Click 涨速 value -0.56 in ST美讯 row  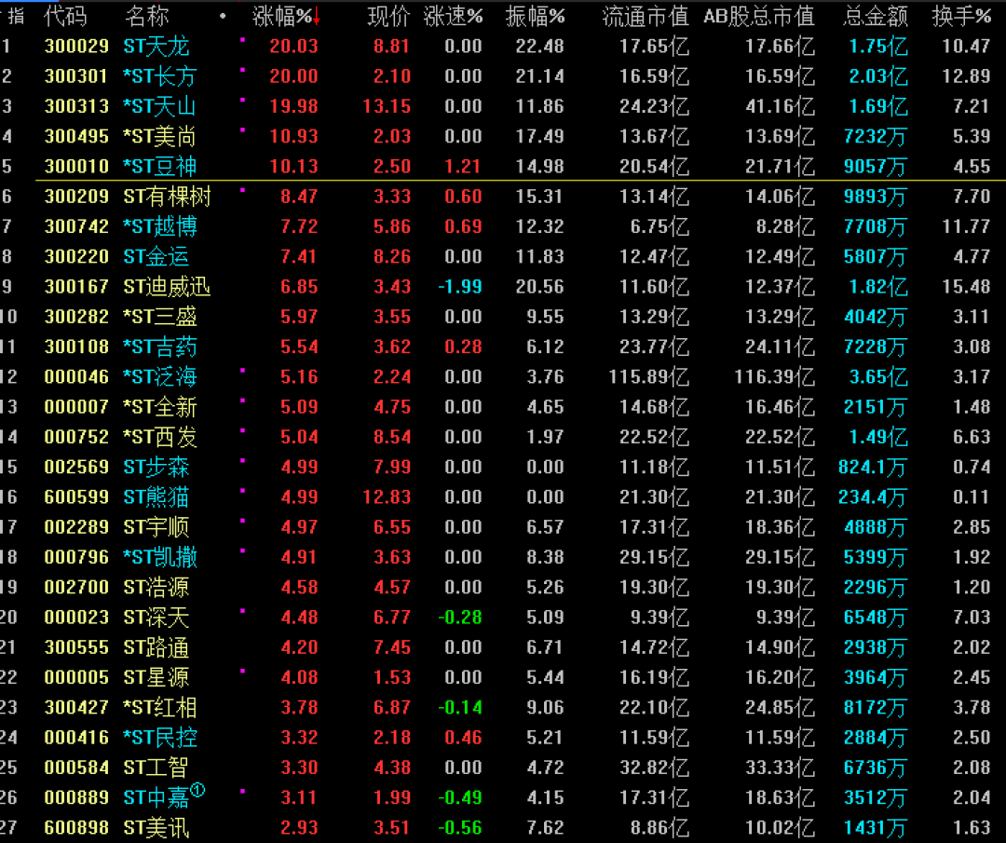click(x=459, y=827)
